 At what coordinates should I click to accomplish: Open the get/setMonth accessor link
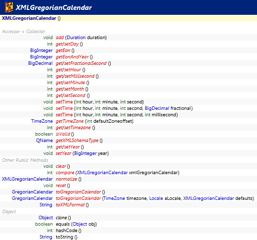[x=70, y=89]
